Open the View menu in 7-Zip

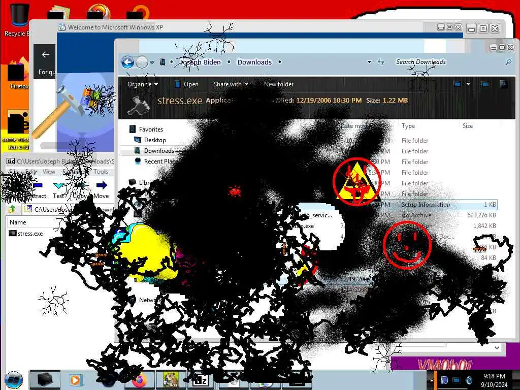[x=49, y=172]
